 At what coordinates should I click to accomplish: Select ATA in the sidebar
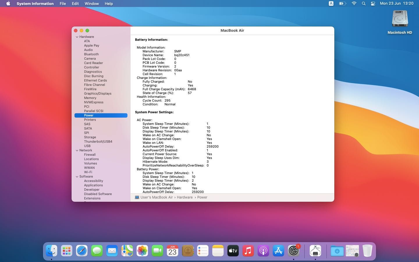pos(87,41)
